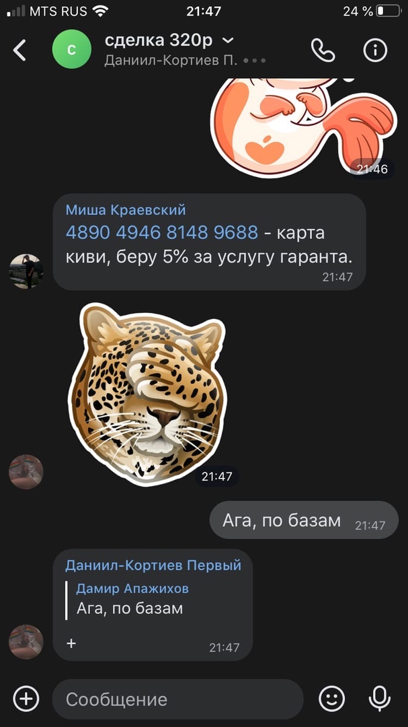
Task: Focus the Сообщение message input field
Action: tap(178, 699)
